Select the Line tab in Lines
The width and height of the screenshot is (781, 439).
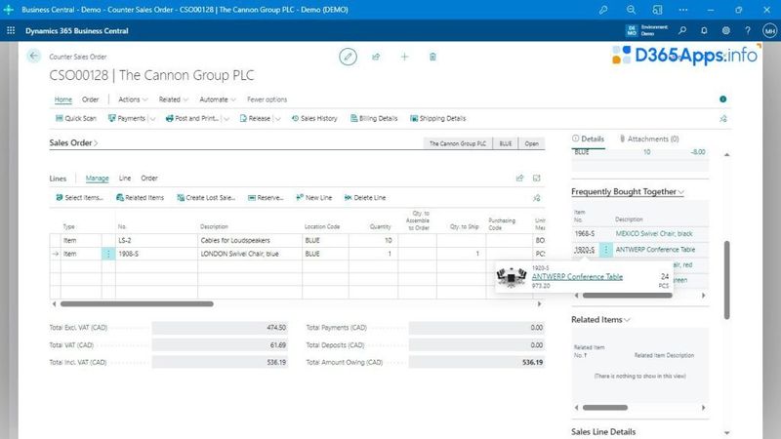tap(125, 179)
